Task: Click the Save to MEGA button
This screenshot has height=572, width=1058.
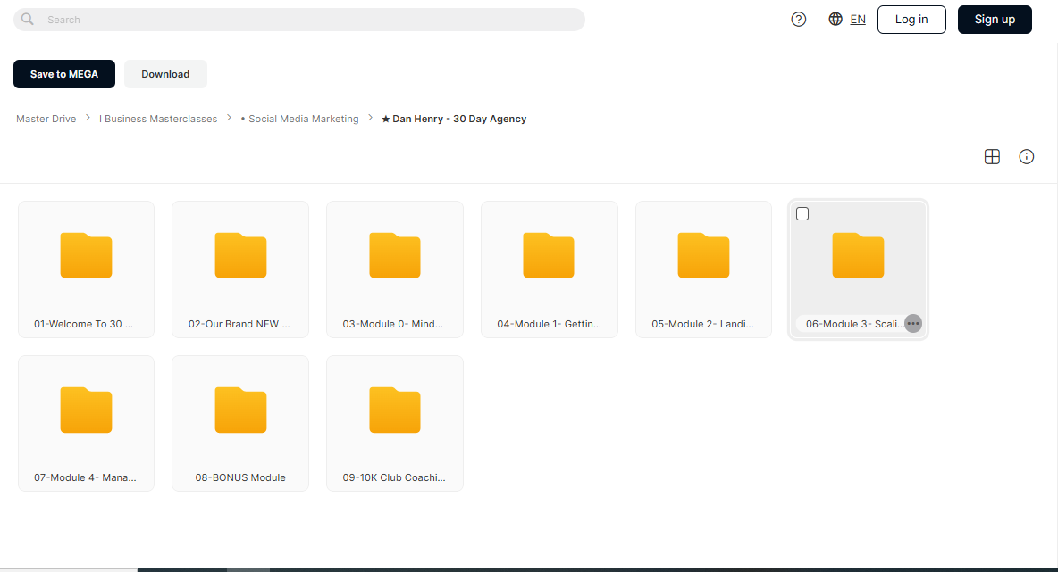Action: click(64, 74)
